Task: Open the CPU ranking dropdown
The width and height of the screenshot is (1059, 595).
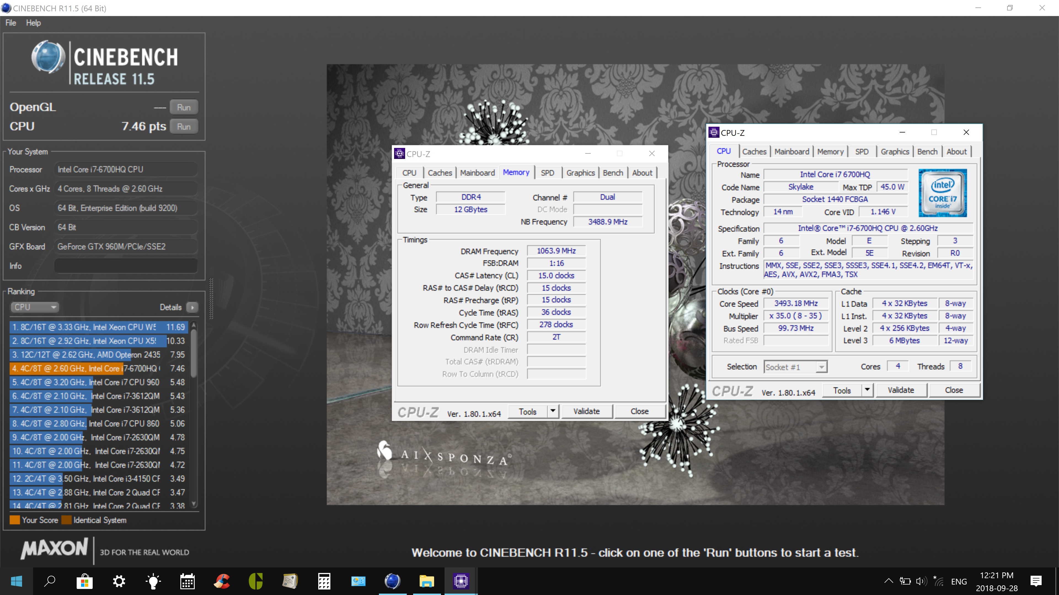Action: click(34, 307)
